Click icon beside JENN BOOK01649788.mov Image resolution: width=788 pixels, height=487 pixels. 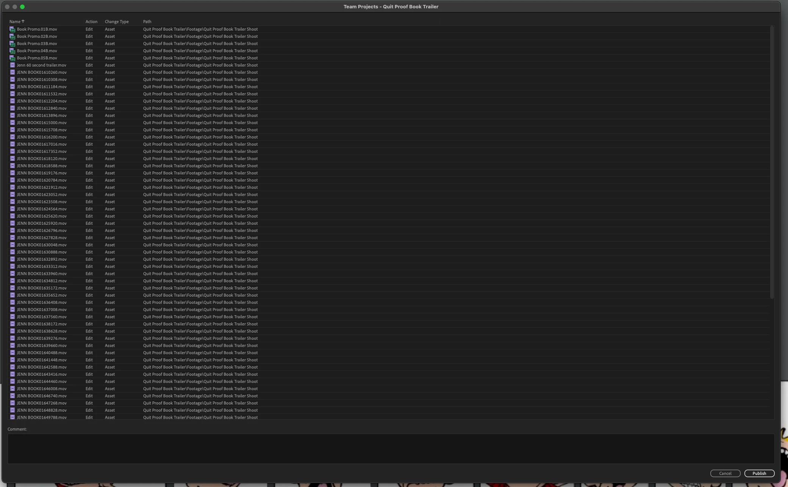(x=12, y=417)
